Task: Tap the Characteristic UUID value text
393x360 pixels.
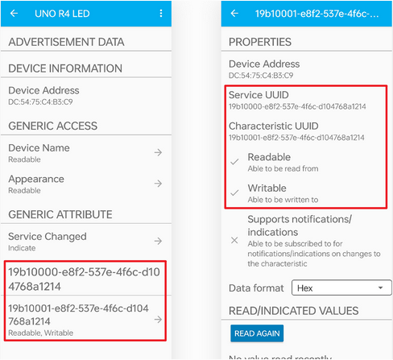Action: (x=296, y=138)
